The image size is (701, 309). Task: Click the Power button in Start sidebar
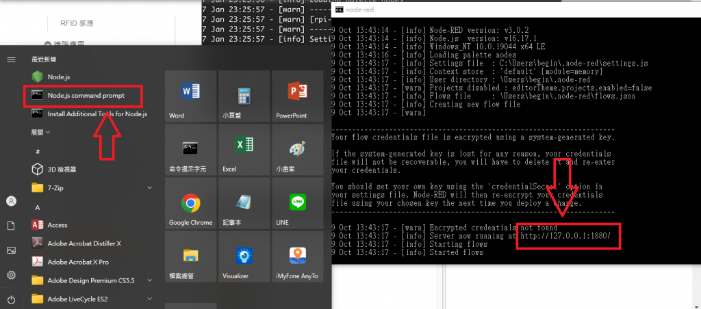point(11,299)
